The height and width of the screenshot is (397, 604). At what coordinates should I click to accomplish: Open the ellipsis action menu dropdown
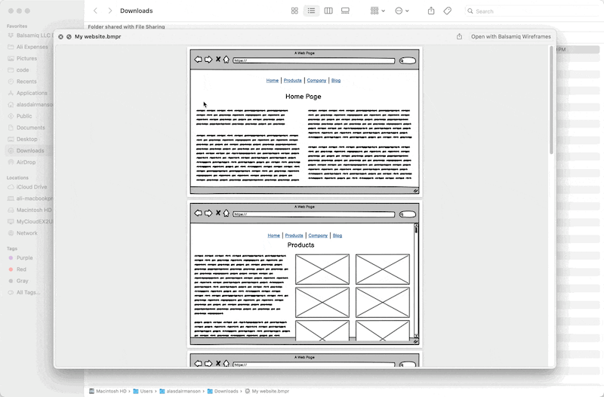tap(402, 11)
